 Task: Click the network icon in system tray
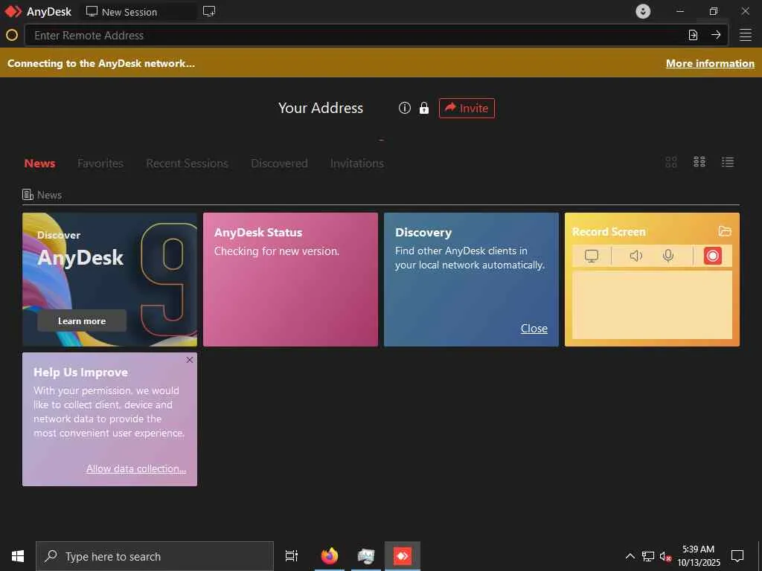[648, 556]
